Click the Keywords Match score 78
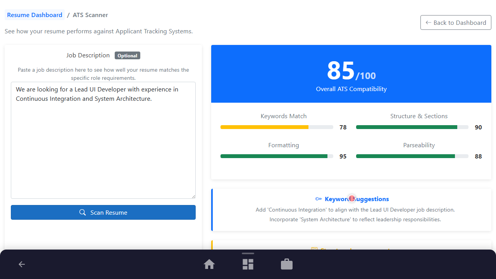 [343, 127]
